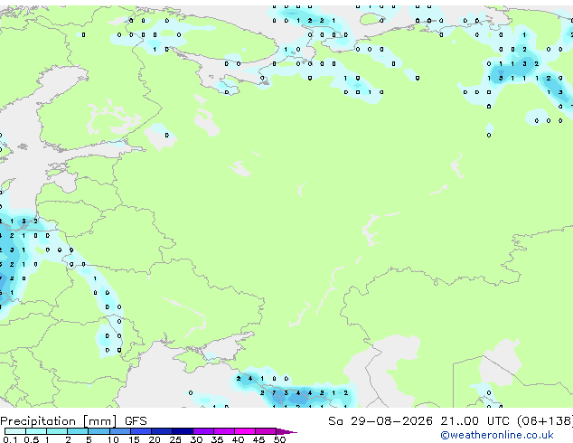Click the 1–2 mm legend color swatch
This screenshot has height=443, width=573.
[x=57, y=431]
